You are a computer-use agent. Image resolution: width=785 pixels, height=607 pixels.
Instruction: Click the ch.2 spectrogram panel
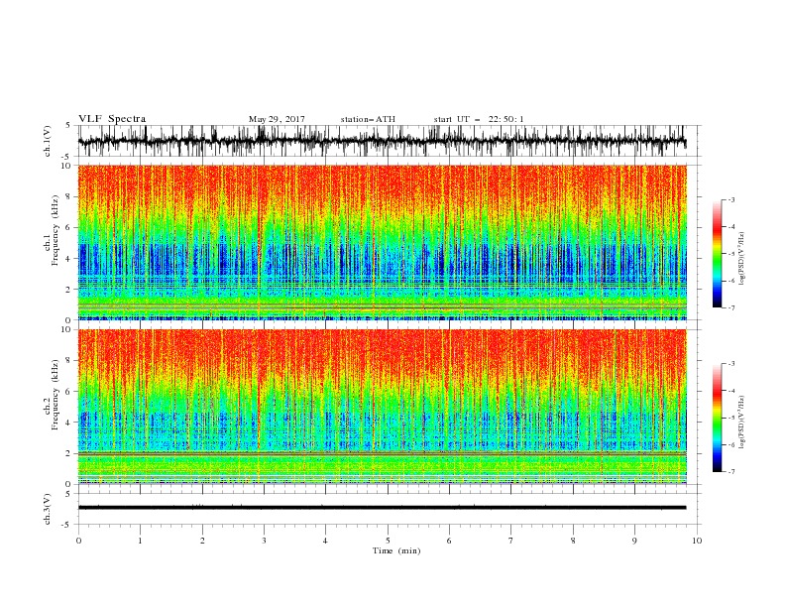[x=382, y=407]
